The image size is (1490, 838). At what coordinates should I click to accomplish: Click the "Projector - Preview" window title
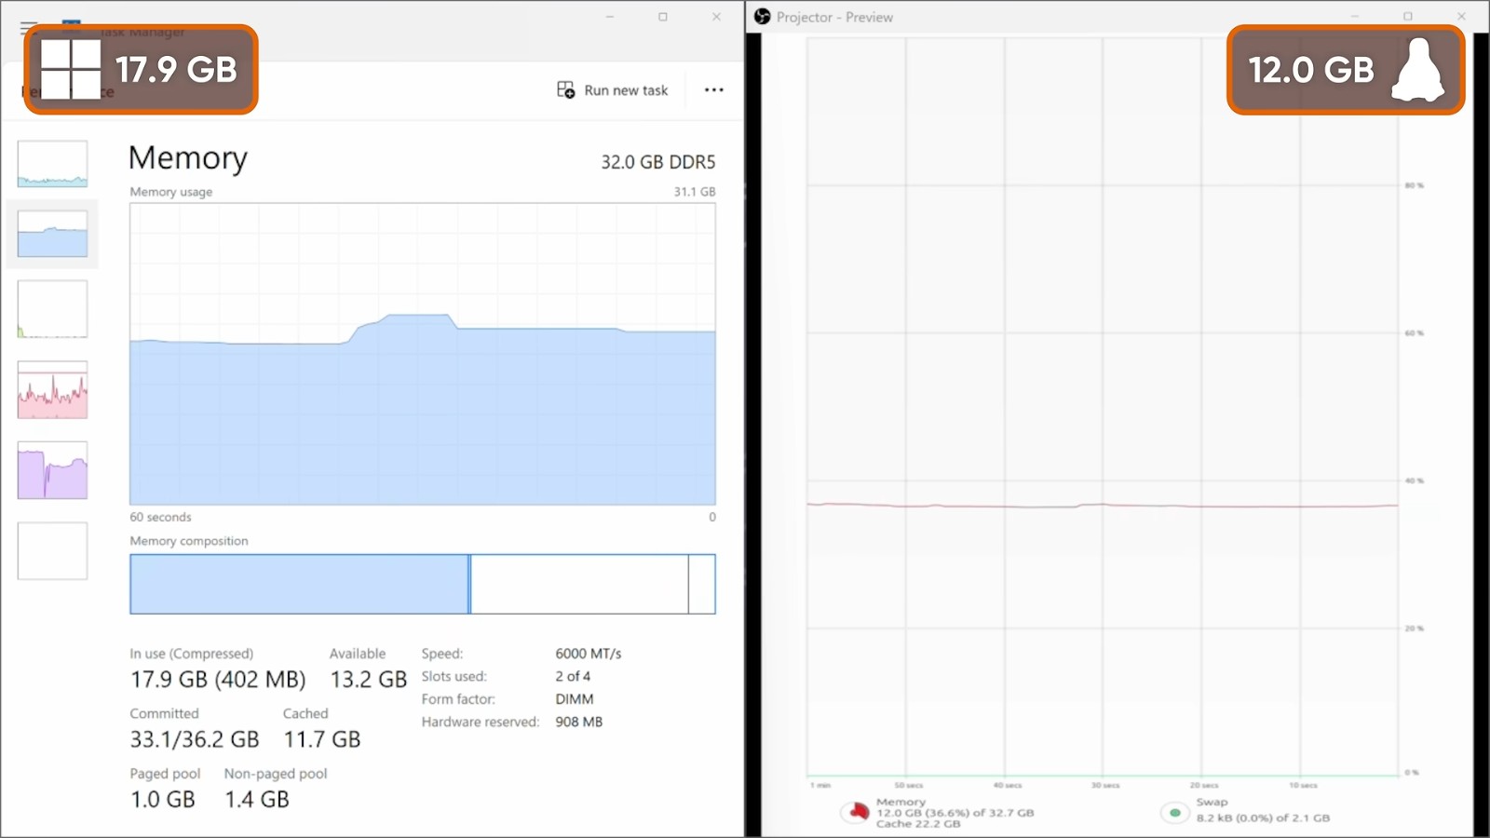(835, 18)
